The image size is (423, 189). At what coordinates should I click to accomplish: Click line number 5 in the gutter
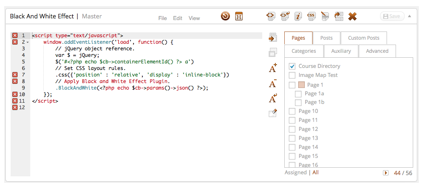click(23, 62)
